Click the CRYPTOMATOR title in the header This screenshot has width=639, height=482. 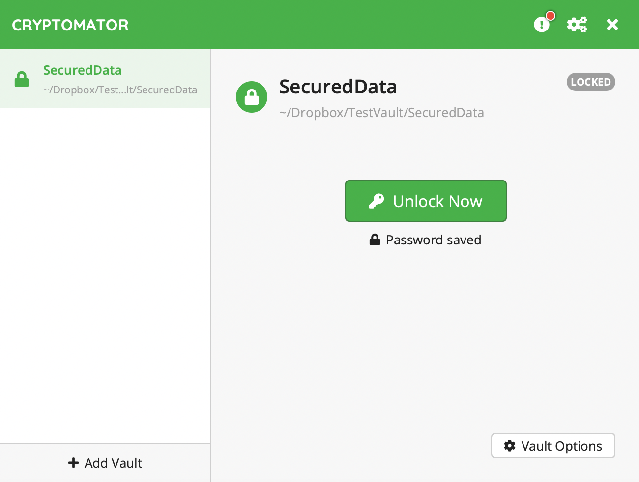[70, 25]
